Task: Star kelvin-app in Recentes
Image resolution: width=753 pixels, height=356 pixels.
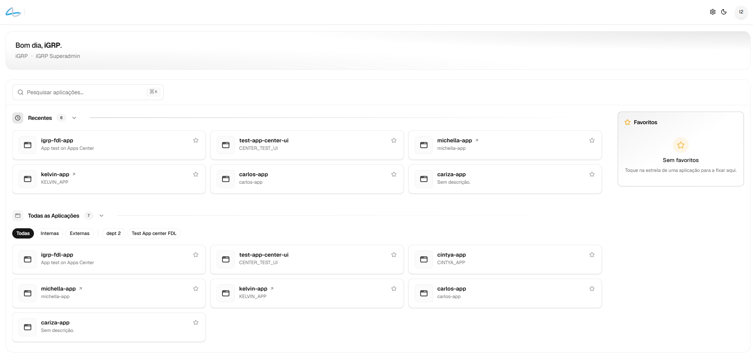Action: click(x=196, y=174)
